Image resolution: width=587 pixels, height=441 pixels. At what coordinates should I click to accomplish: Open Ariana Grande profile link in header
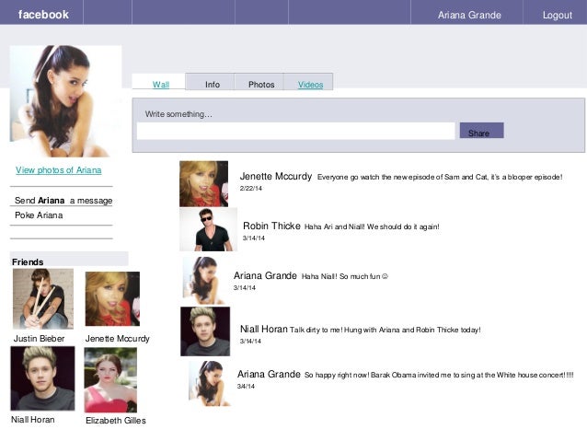(x=469, y=15)
